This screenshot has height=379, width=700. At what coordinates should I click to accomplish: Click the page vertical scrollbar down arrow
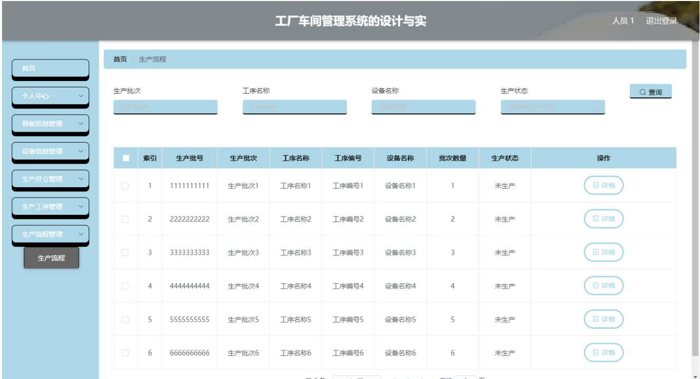[x=695, y=376]
